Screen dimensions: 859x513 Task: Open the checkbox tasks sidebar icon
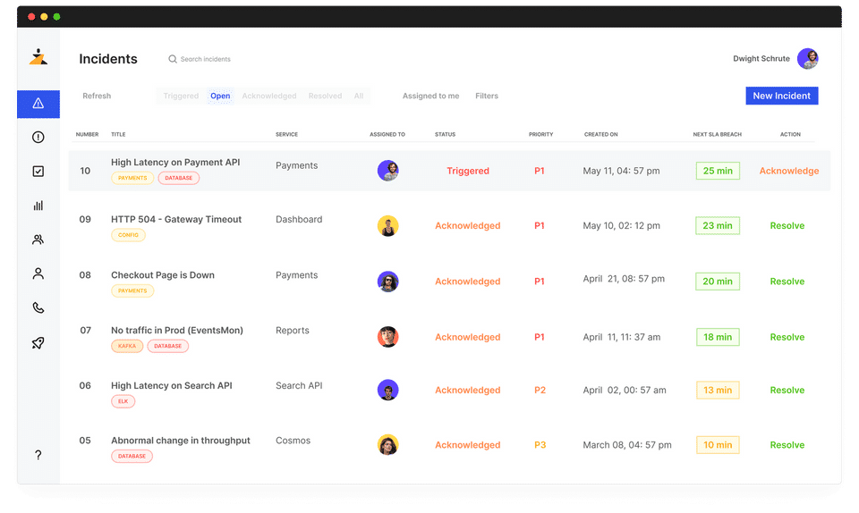(38, 172)
